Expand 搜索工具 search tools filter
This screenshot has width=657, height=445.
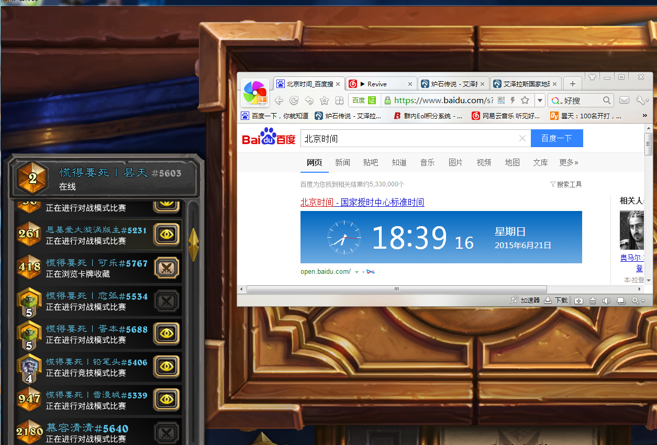click(x=566, y=184)
